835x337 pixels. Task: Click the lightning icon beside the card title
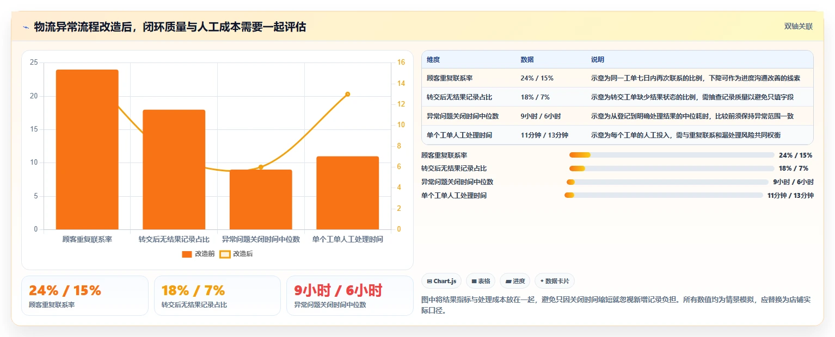[26, 27]
